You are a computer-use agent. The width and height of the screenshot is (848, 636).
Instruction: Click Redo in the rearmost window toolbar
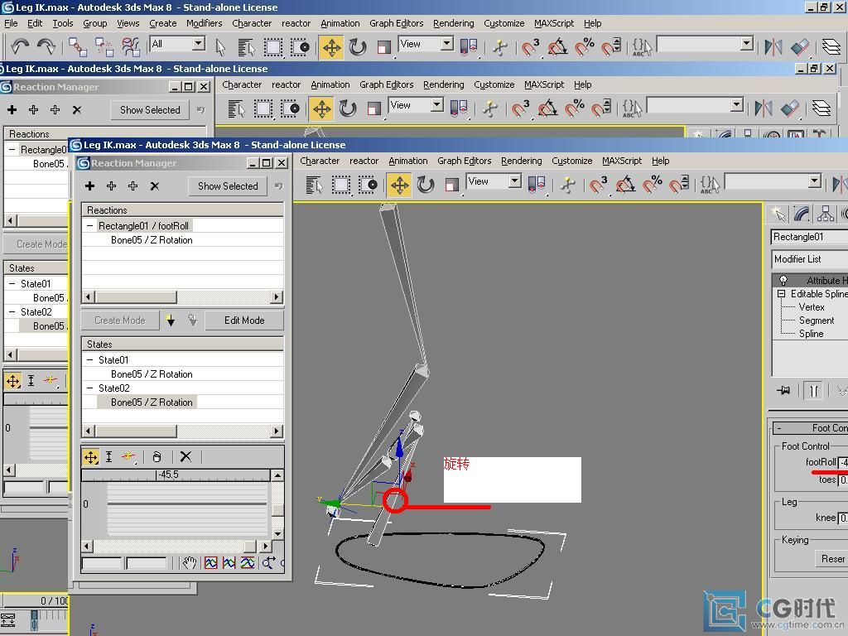coord(46,47)
